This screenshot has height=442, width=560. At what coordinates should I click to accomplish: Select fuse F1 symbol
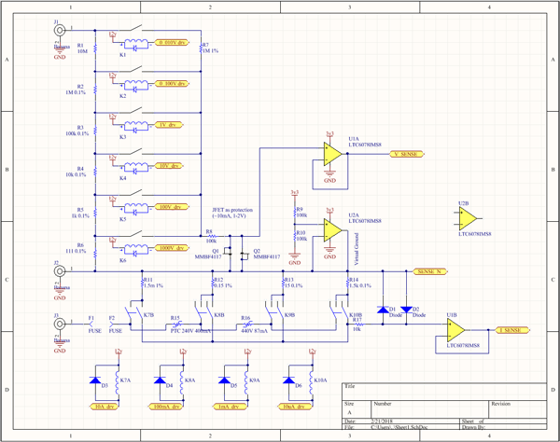point(91,325)
